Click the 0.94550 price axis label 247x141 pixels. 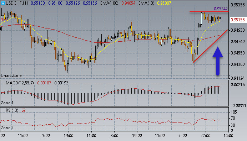click(x=238, y=53)
